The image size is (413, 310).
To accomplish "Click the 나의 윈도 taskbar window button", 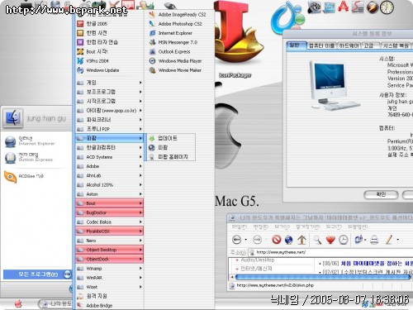I will point(56,304).
